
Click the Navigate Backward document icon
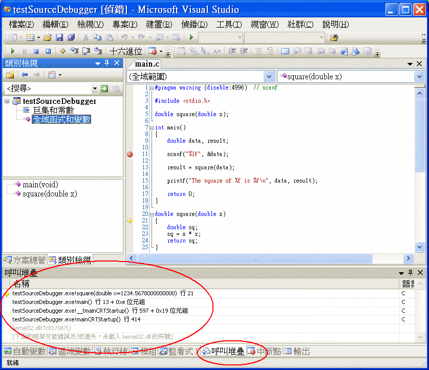click(160, 37)
